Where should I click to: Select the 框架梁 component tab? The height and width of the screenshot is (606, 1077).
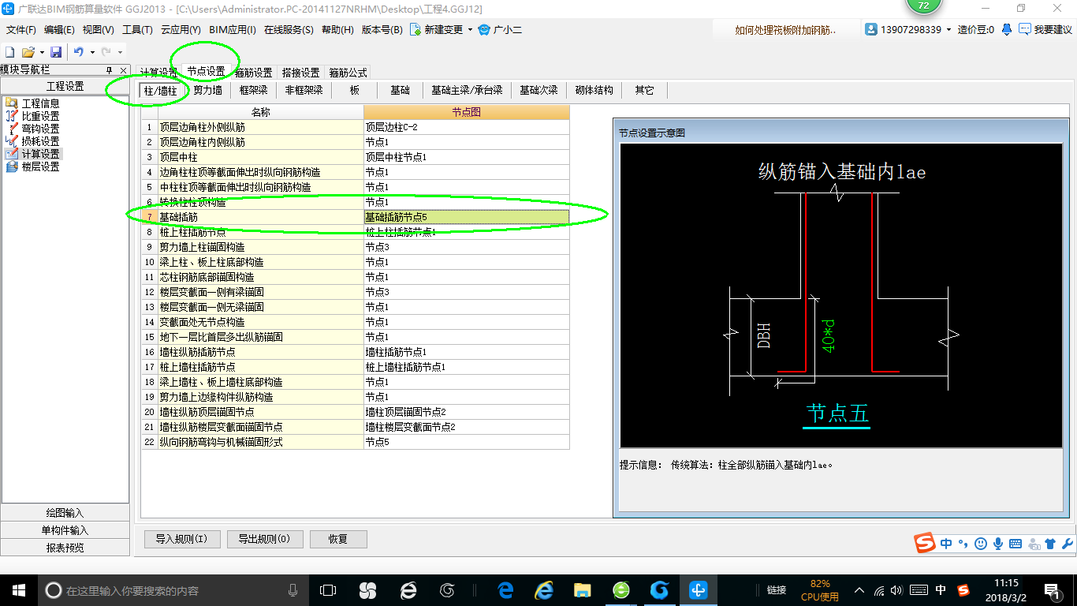(x=253, y=90)
